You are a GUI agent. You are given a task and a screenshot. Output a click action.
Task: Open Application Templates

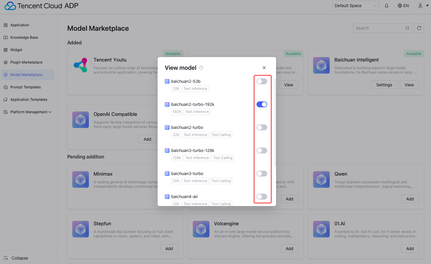click(28, 100)
